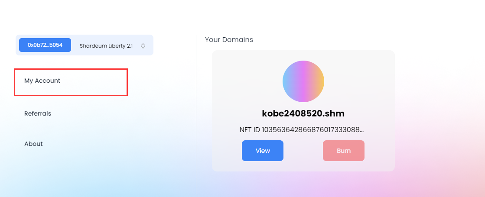The image size is (485, 197).
Task: View the kobe2408520.shm domain
Action: click(x=263, y=151)
